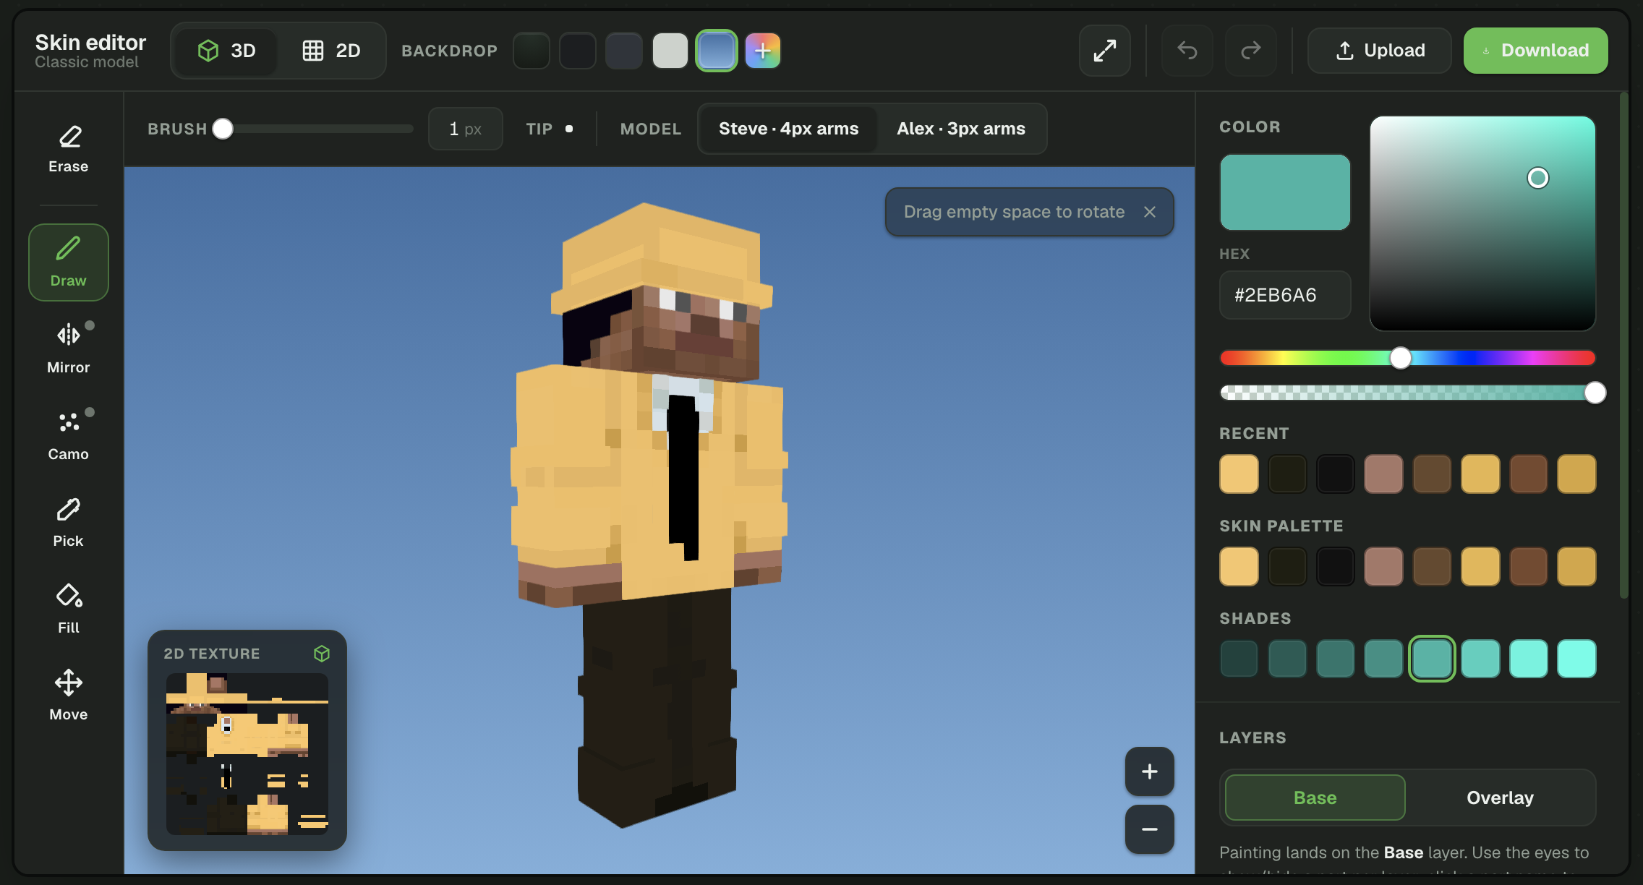1643x885 pixels.
Task: Click the brush size slider handle
Action: point(223,129)
